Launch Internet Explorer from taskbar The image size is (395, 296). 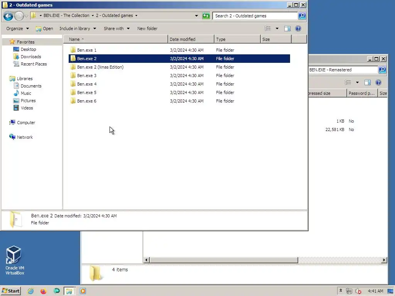(30, 291)
